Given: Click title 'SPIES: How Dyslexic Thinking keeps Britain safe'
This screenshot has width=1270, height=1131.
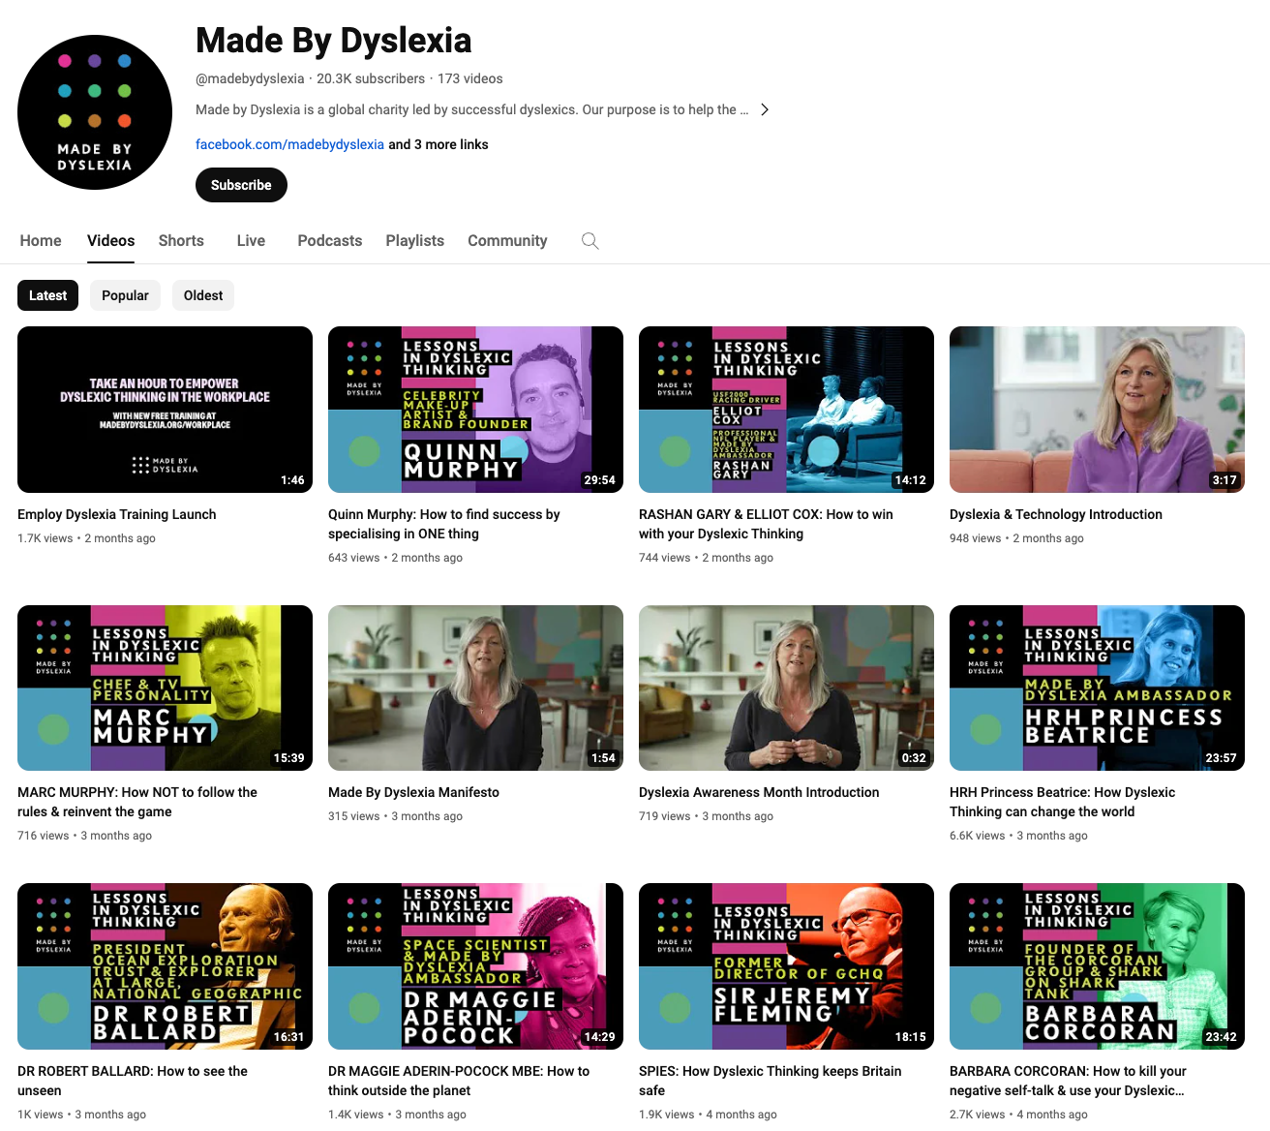Looking at the screenshot, I should tap(771, 1081).
